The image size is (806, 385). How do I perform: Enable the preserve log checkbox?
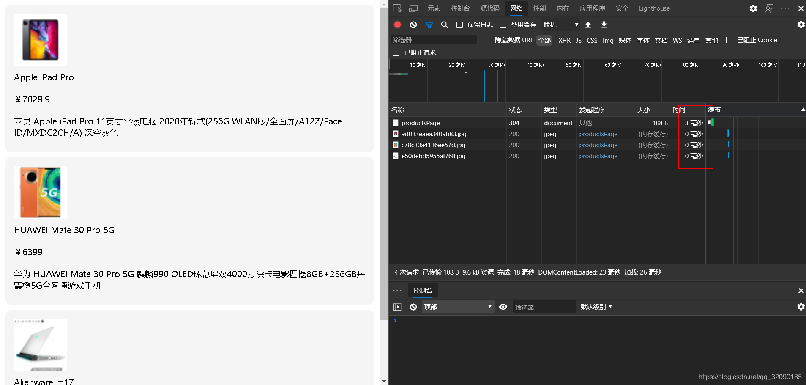pyautogui.click(x=459, y=25)
